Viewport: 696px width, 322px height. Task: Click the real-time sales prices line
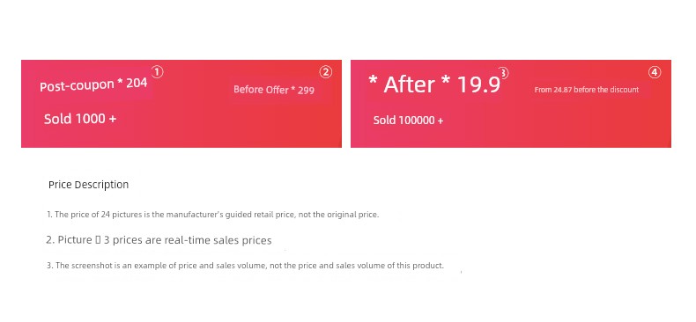tap(159, 240)
